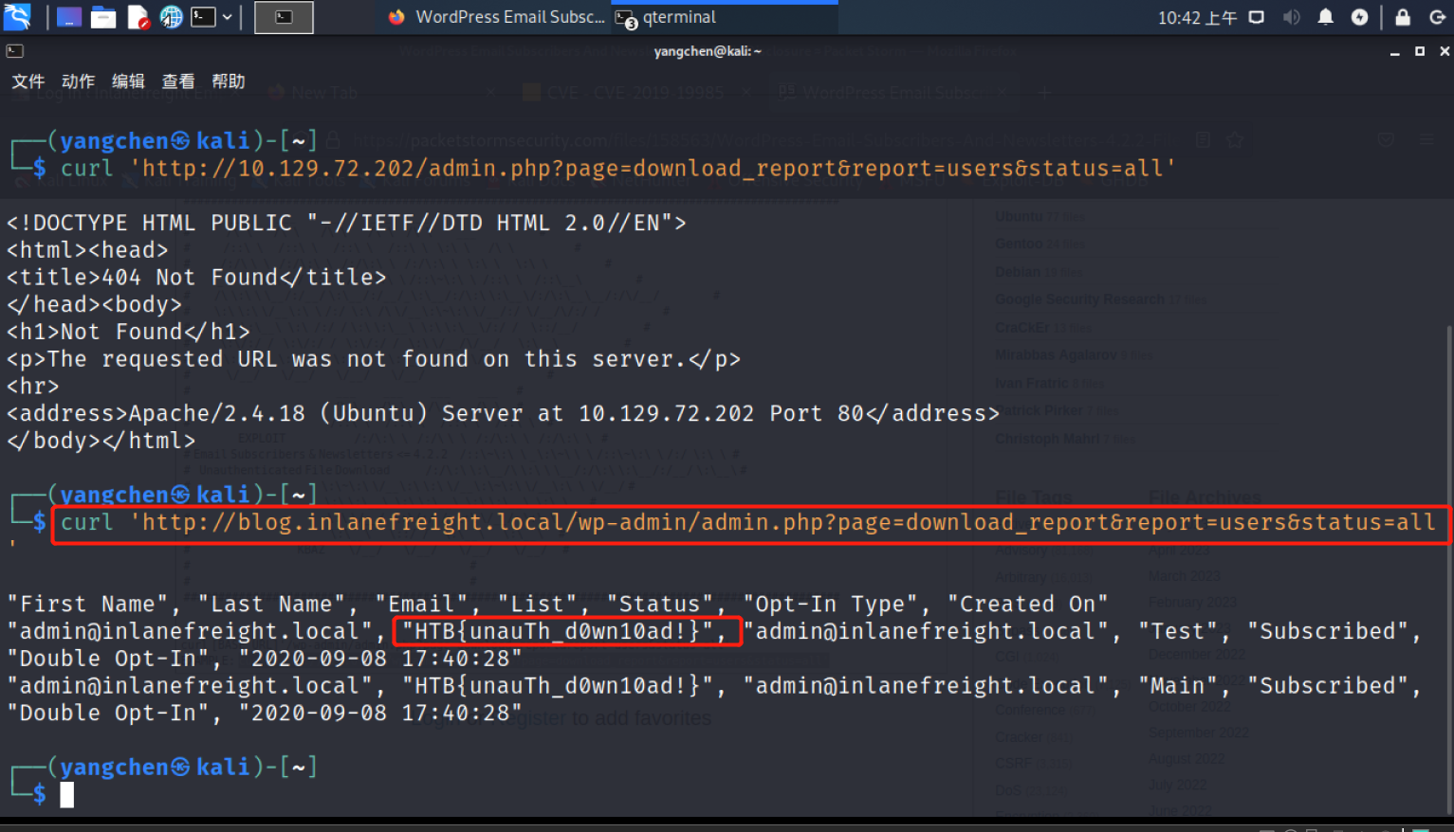Launch the file manager from the panel
Viewport: 1454px width, 832px height.
point(103,17)
